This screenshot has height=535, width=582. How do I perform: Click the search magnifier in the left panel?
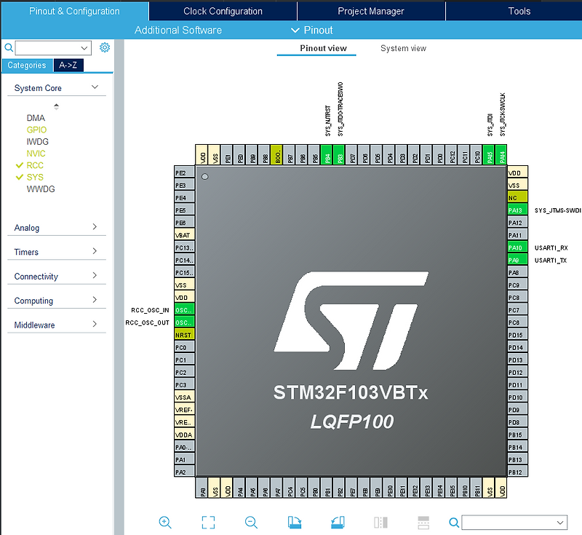pos(8,47)
